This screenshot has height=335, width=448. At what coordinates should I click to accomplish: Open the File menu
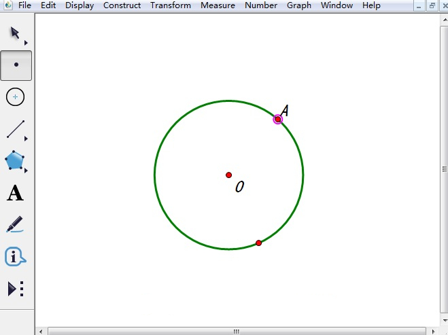pos(24,5)
